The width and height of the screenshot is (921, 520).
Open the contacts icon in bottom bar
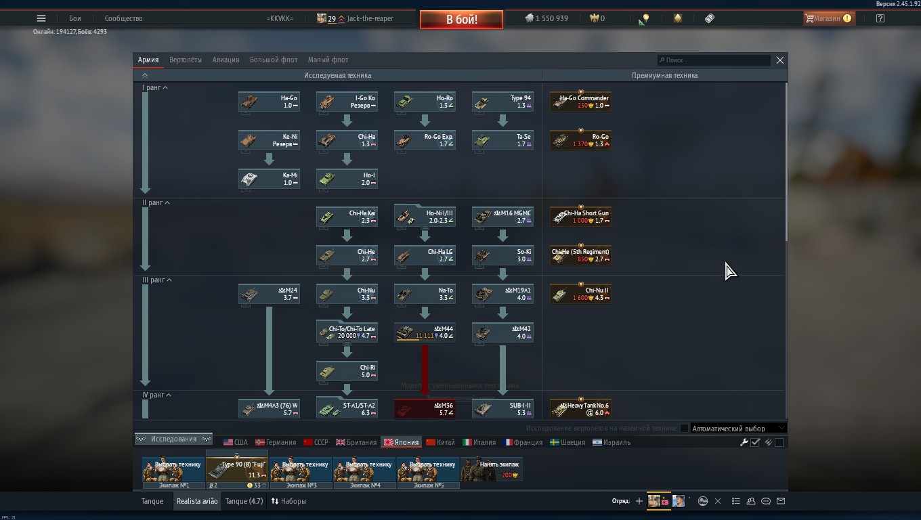pos(751,501)
